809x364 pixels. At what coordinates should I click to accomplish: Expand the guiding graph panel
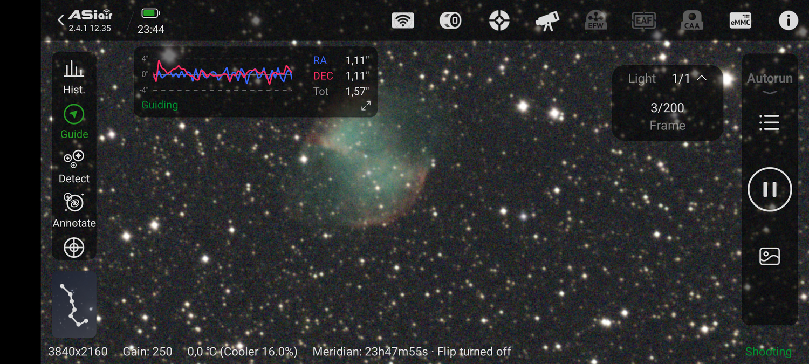click(366, 106)
